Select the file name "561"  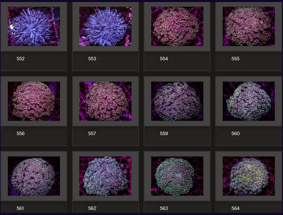click(x=20, y=208)
